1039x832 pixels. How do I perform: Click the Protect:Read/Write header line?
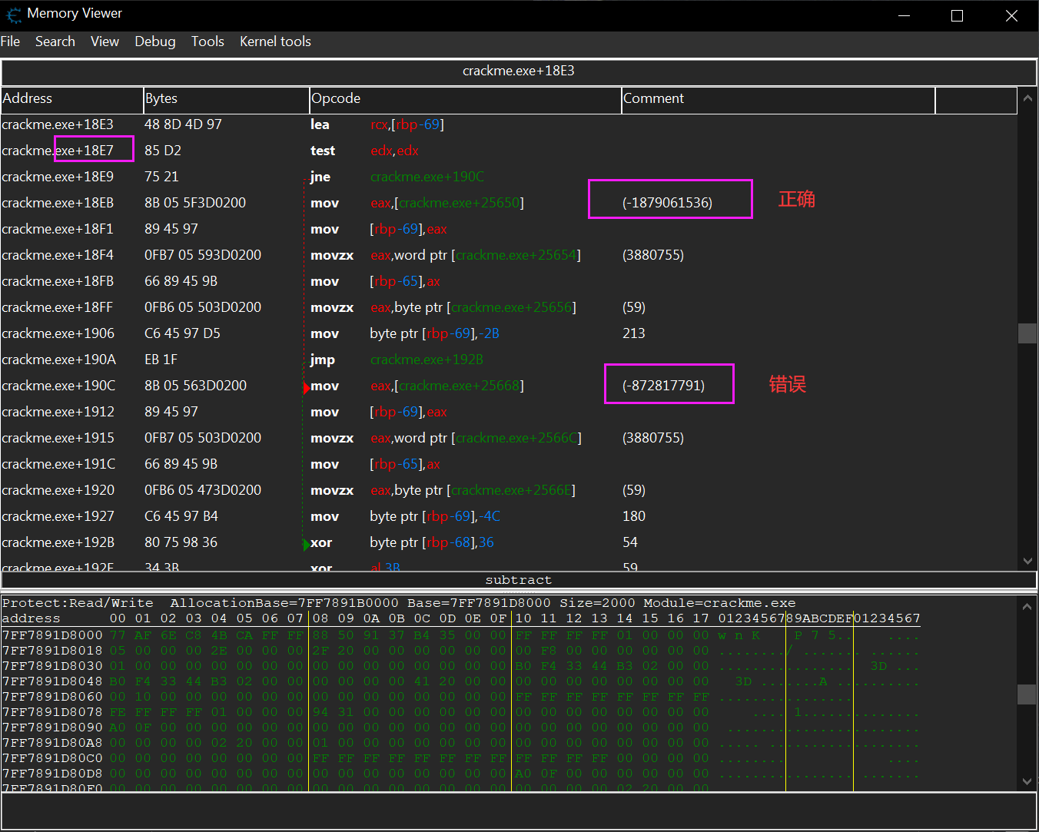click(x=399, y=603)
